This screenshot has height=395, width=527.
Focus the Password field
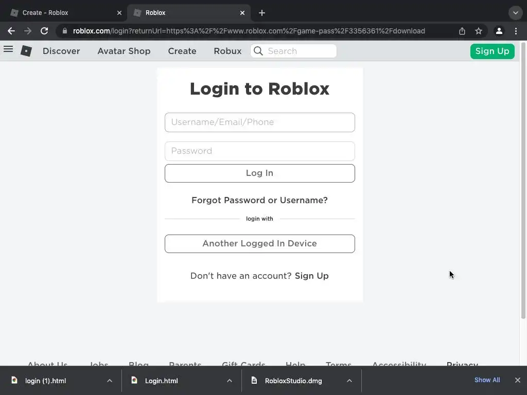(260, 151)
